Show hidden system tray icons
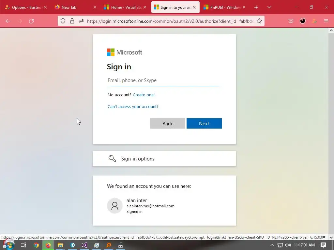Screen dimensions: 334x250 point(272,245)
